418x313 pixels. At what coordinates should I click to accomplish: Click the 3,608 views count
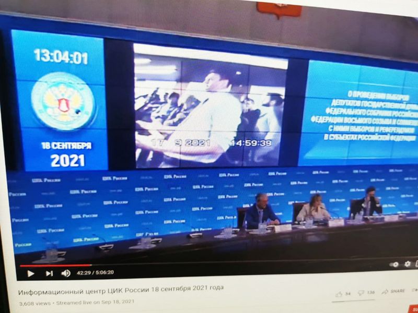(34, 304)
